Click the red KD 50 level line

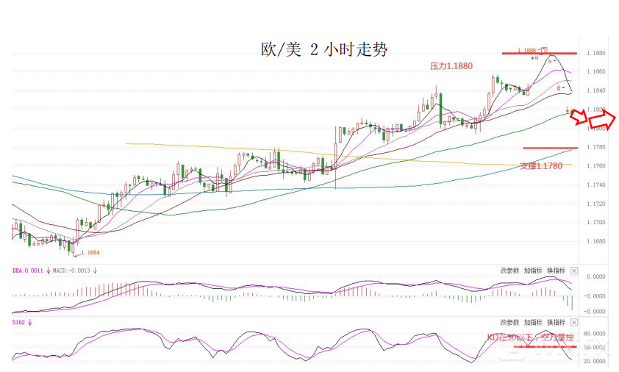[545, 347]
